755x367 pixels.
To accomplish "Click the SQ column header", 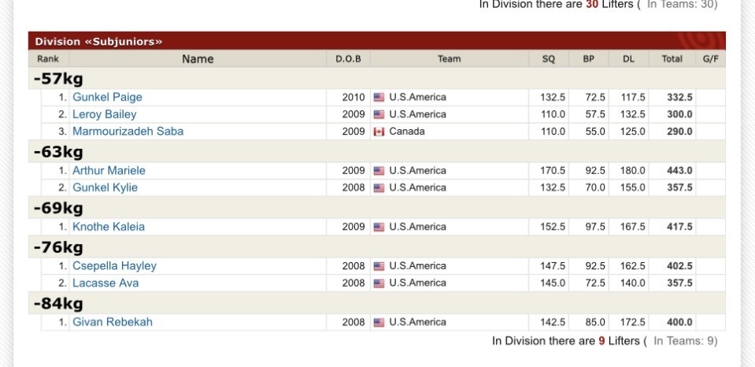I will (549, 59).
